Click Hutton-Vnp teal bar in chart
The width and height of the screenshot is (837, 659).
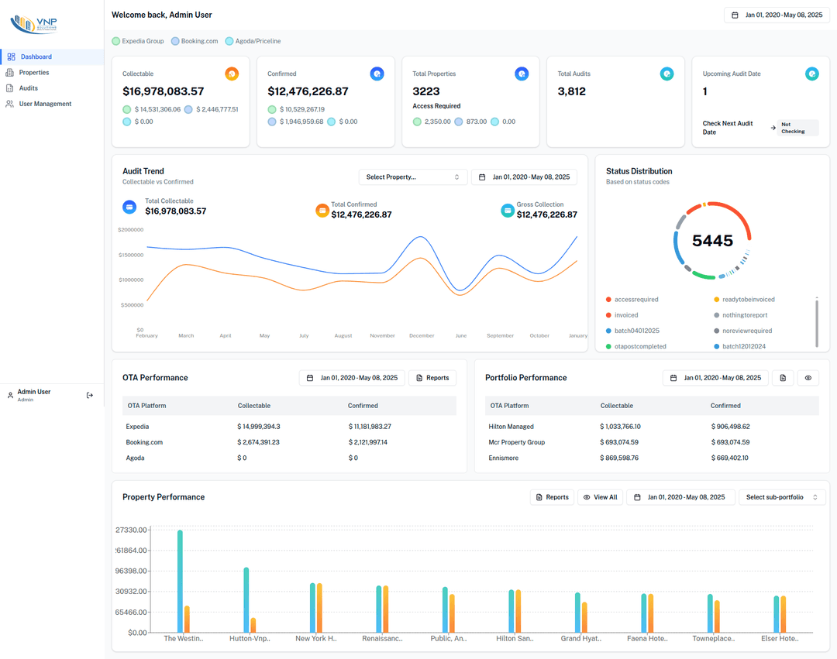(246, 600)
